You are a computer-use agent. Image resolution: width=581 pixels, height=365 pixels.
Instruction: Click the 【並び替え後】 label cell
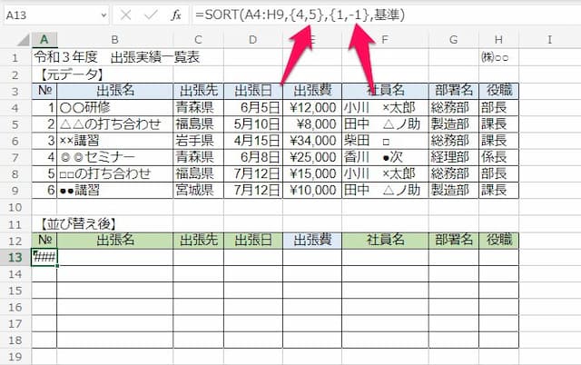[x=78, y=224]
